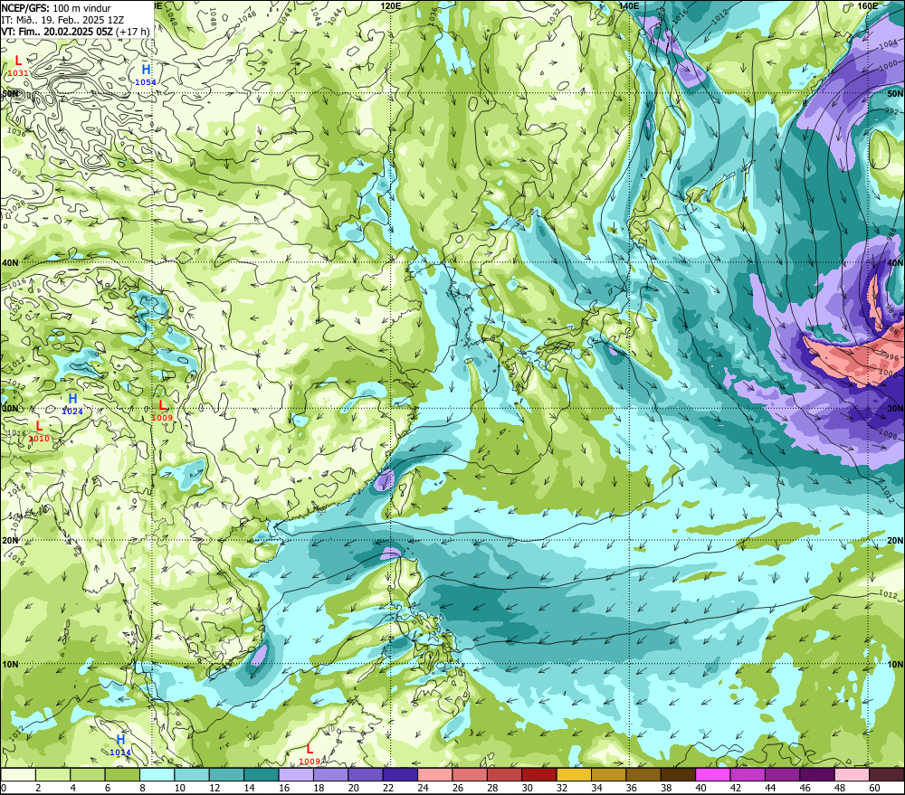Click the '(+17 h)' forecast offset text
This screenshot has height=795, width=905.
coord(133,32)
